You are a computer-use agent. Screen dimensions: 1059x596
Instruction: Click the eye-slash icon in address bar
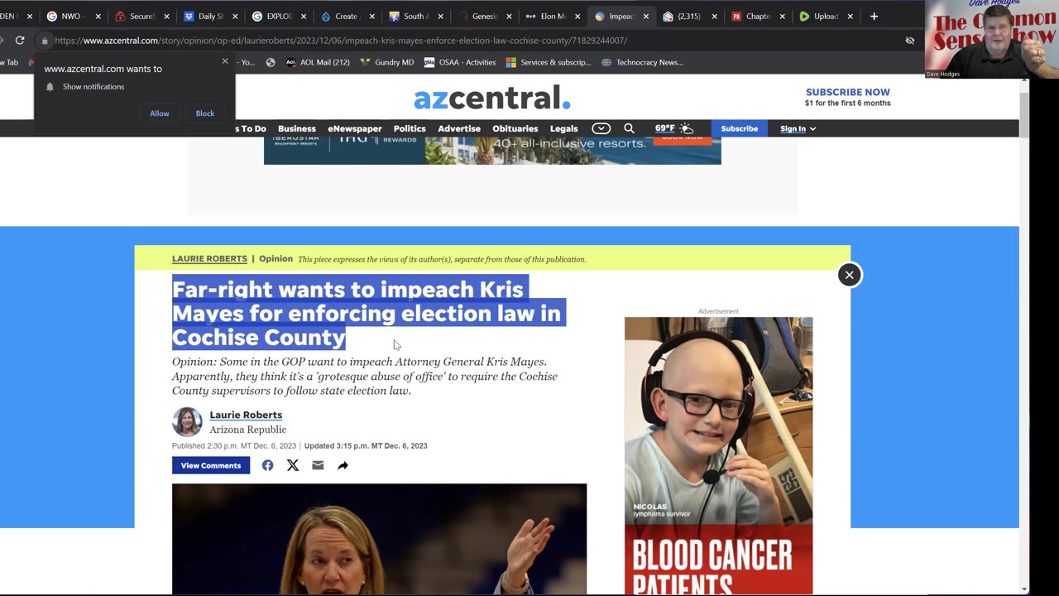click(910, 41)
